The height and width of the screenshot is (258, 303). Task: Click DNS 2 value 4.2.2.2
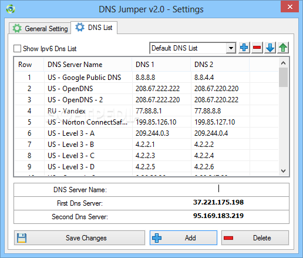204,145
